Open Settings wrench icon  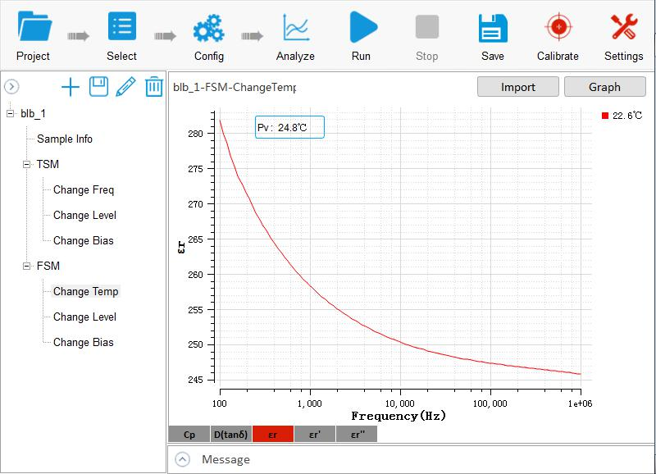click(623, 28)
